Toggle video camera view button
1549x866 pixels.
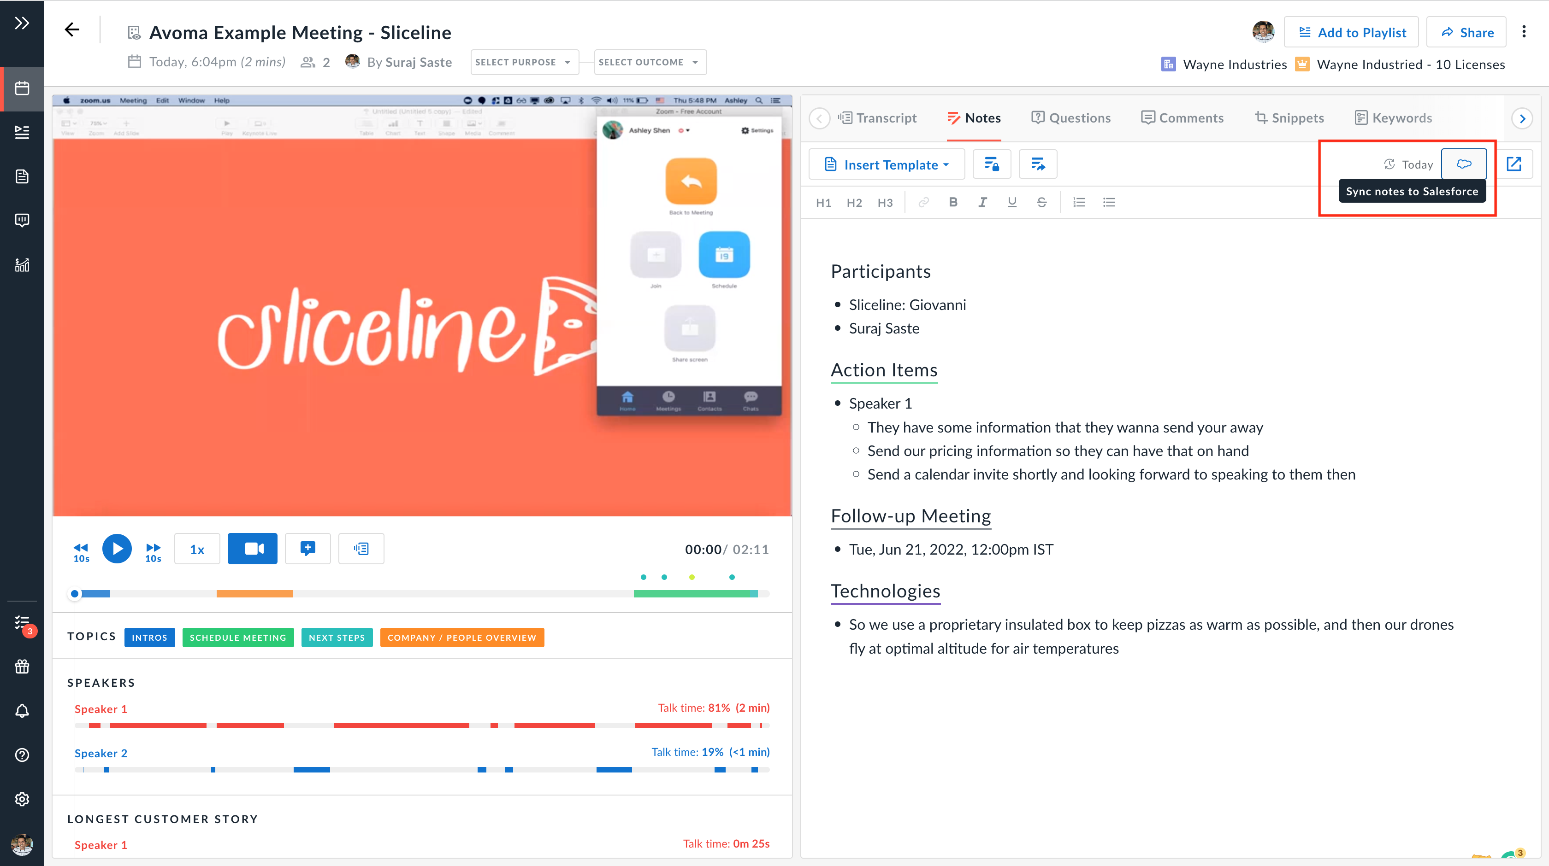pos(253,549)
